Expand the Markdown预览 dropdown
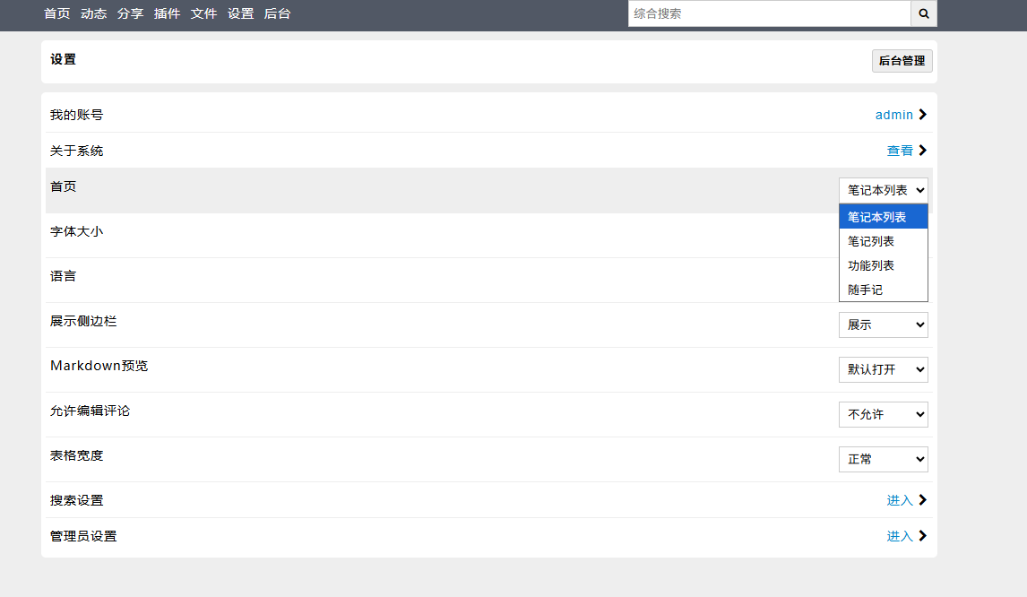Screen dimensions: 1027x597 [x=883, y=369]
